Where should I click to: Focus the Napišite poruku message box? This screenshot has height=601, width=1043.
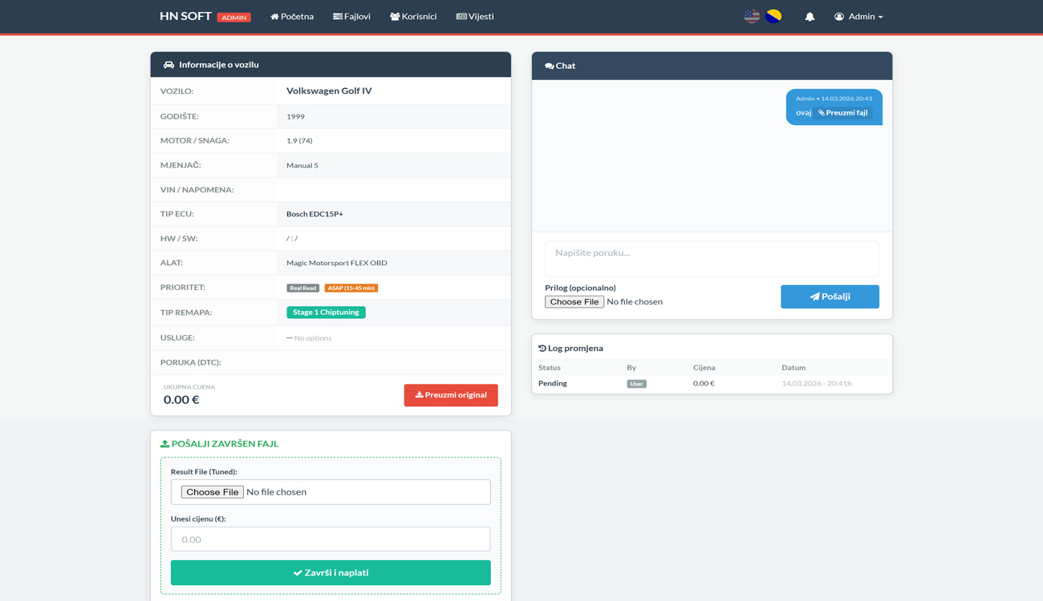(x=712, y=259)
